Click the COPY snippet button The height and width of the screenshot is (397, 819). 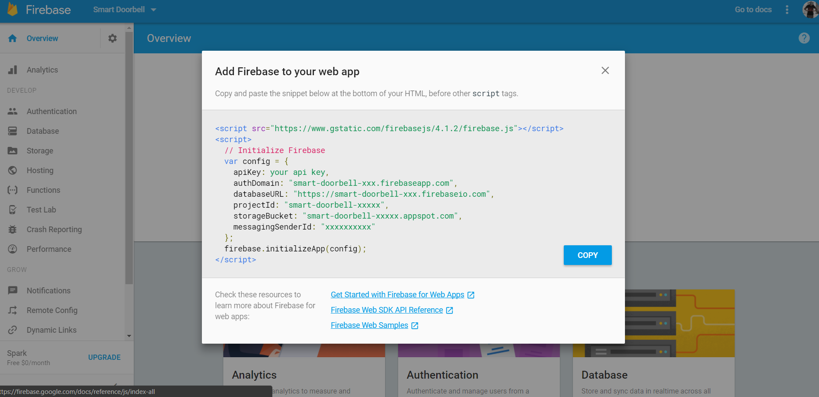click(587, 255)
